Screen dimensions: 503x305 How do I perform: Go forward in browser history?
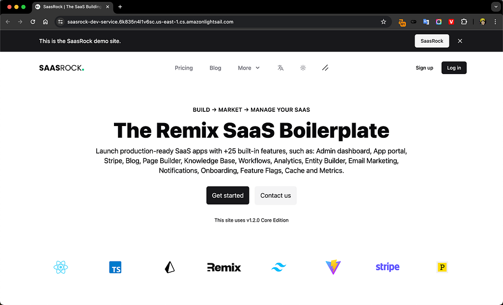(20, 22)
